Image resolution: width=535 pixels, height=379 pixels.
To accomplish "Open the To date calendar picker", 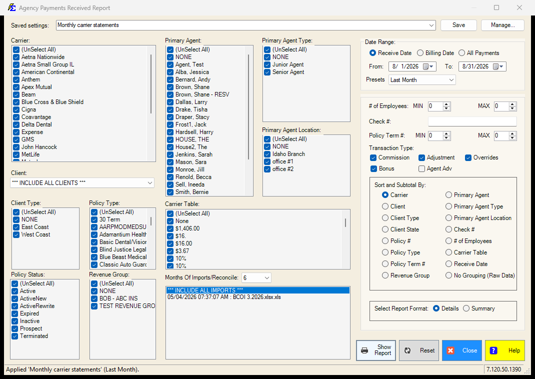I will [498, 66].
